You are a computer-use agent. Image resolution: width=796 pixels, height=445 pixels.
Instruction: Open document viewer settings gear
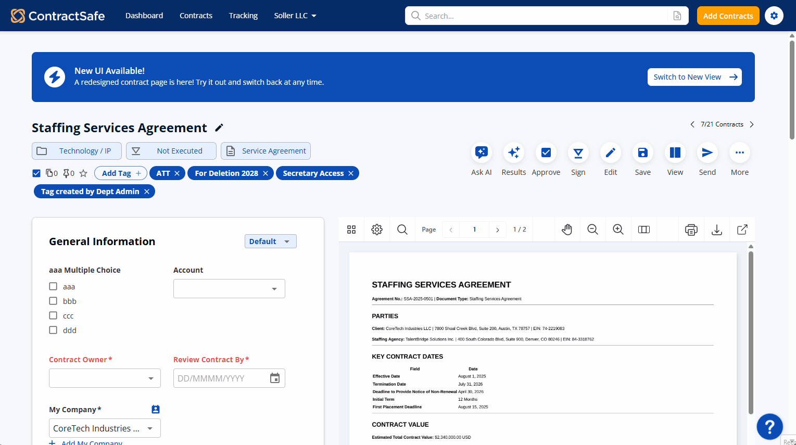click(377, 230)
